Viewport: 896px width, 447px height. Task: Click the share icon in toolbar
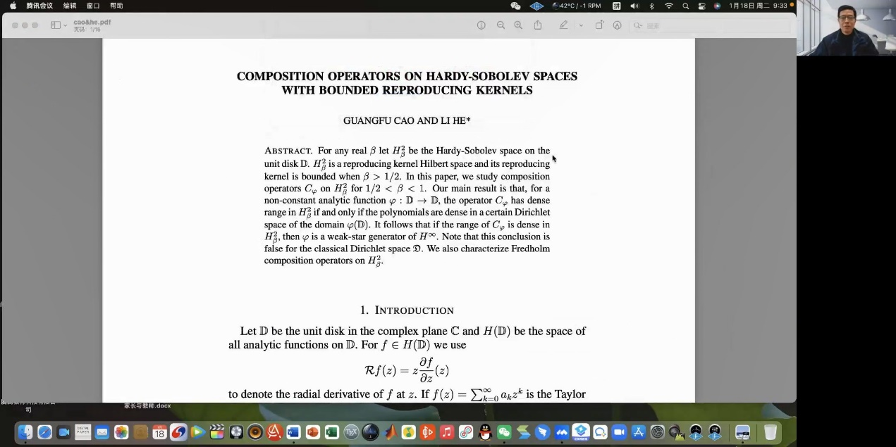point(538,25)
